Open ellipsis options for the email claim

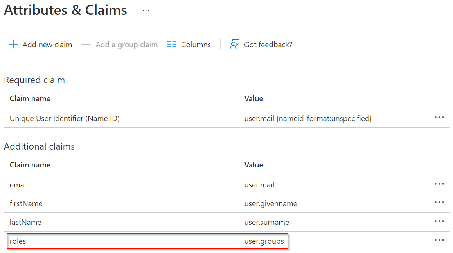tap(439, 184)
